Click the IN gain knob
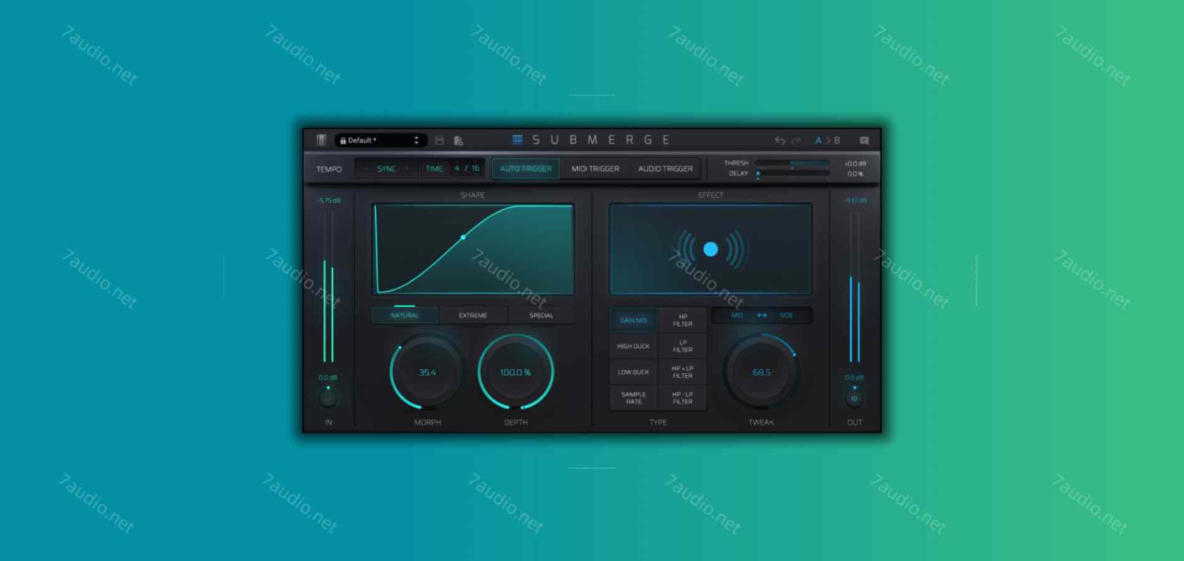Screen dimensions: 1184x561 [328, 397]
